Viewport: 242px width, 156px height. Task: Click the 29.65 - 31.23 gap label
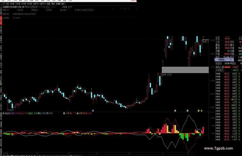tap(167, 75)
